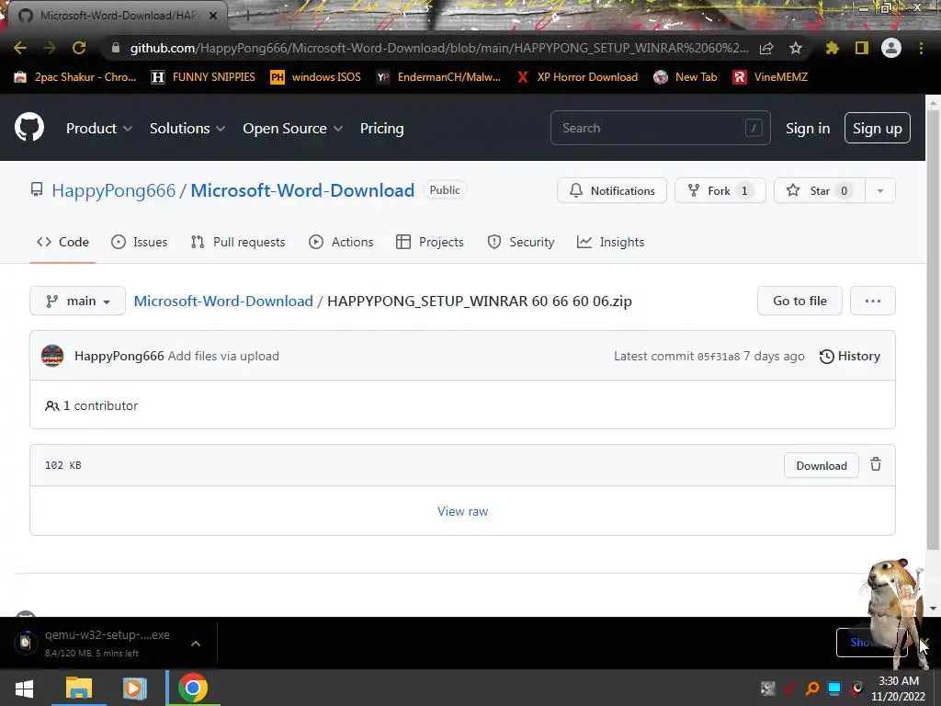Open the 2pac Shakur bookmark
Viewport: 941px width, 706px height.
75,77
